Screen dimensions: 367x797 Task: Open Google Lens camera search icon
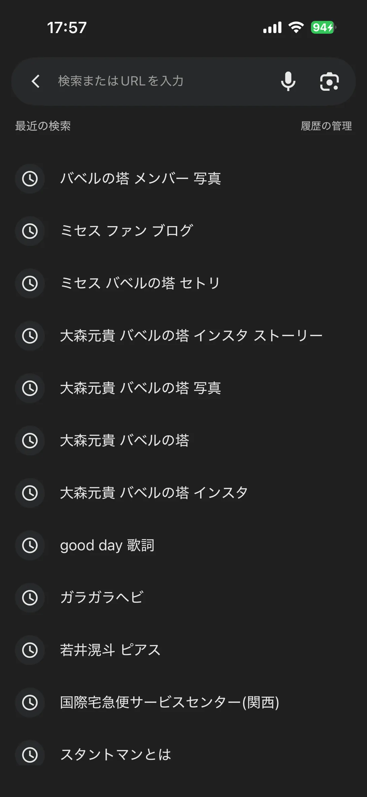(x=329, y=81)
